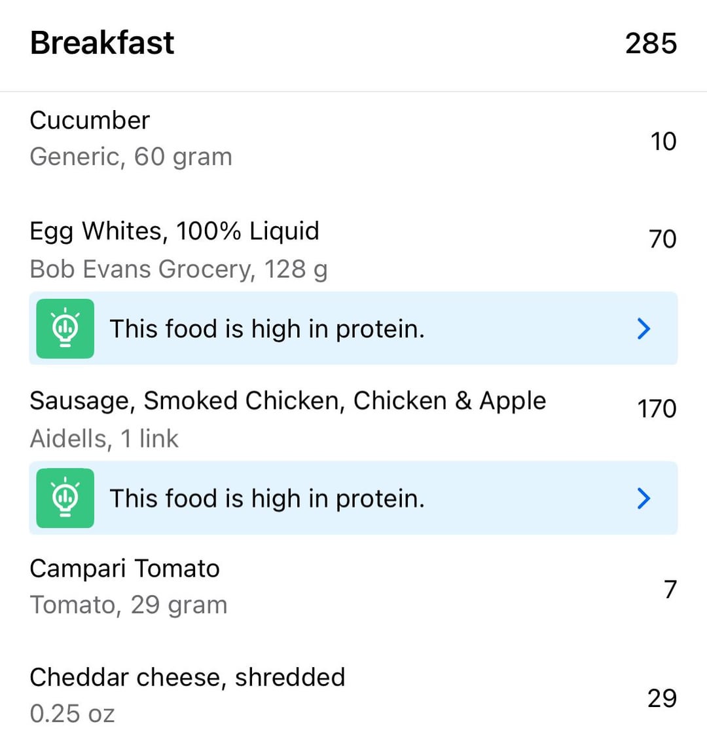Open the Cucumber food entry

tap(353, 139)
